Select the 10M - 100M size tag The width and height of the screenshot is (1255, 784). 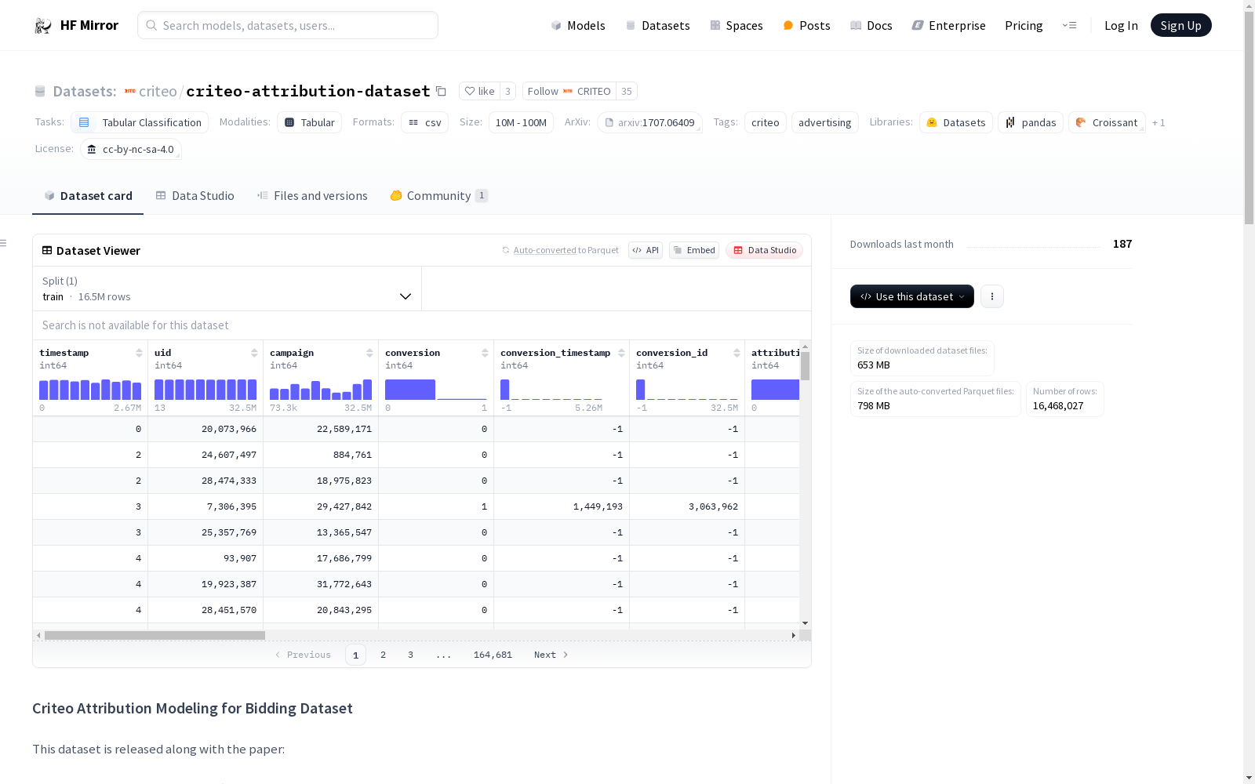coord(521,122)
